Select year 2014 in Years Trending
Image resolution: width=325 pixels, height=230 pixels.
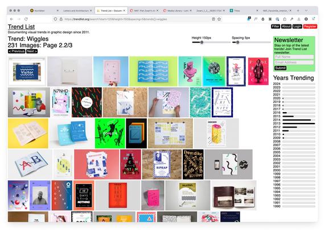point(294,120)
